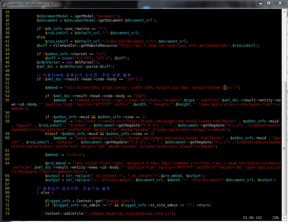This screenshot has height=222, width=288.
Task: Minimize the PuTTY window
Action: (x=260, y=3)
